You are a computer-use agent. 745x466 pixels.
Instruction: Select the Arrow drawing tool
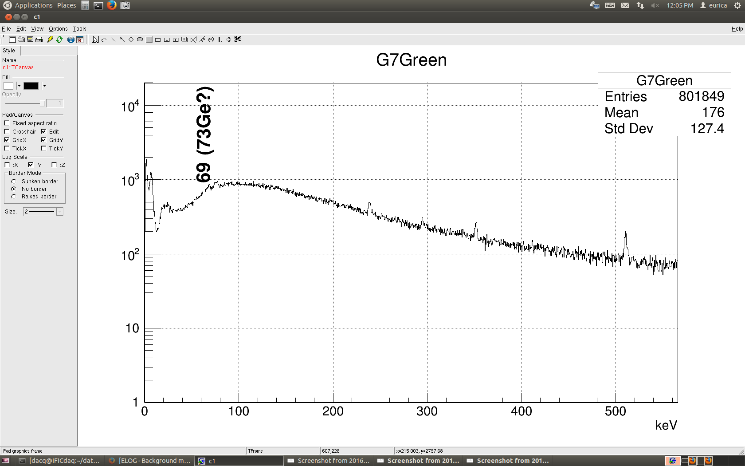122,39
